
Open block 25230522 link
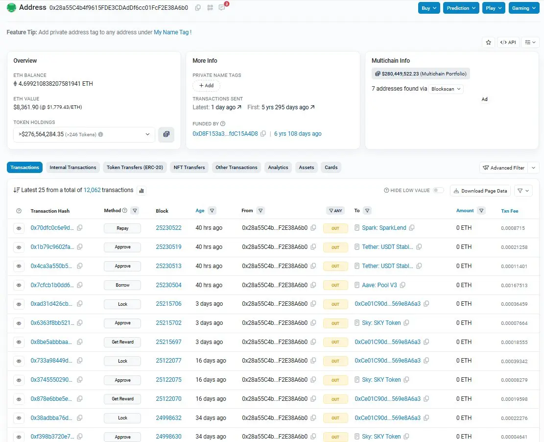click(168, 228)
